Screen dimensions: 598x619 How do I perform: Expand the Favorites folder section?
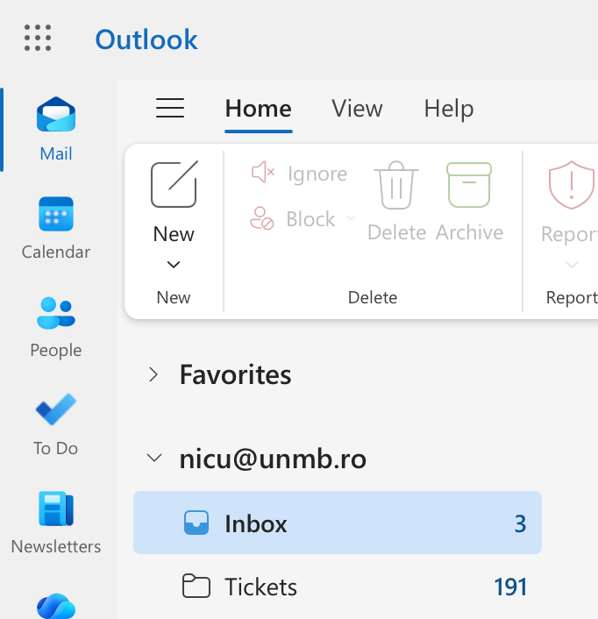(x=154, y=375)
